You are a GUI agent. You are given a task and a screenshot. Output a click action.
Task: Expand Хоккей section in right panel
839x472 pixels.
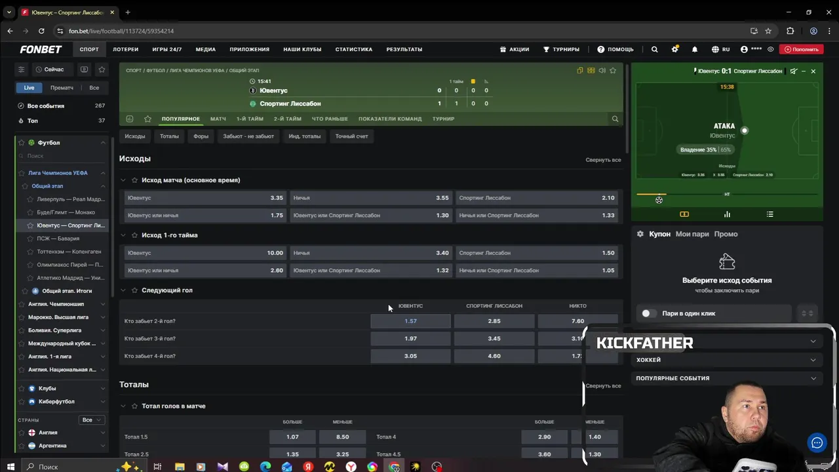727,360
